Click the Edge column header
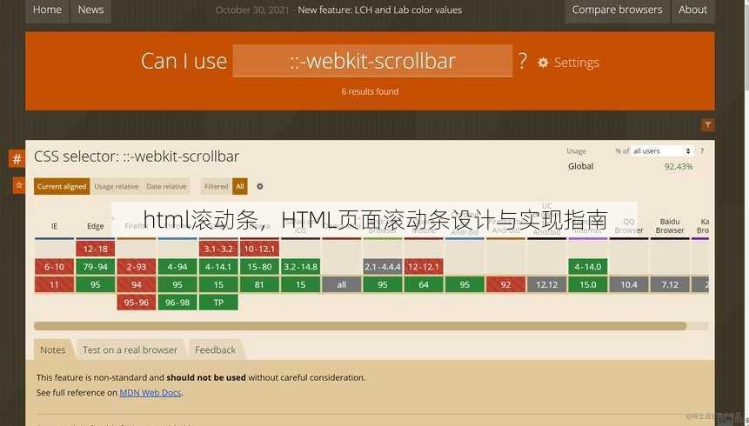 (95, 226)
